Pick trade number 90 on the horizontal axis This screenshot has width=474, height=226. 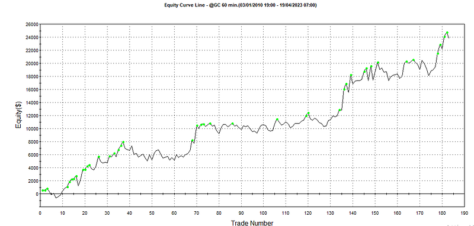[x=241, y=213]
